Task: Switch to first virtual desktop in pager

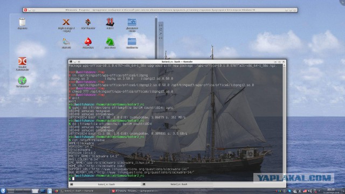Action: (11, 191)
